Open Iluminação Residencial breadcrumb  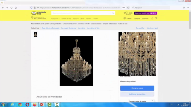click(x=69, y=28)
